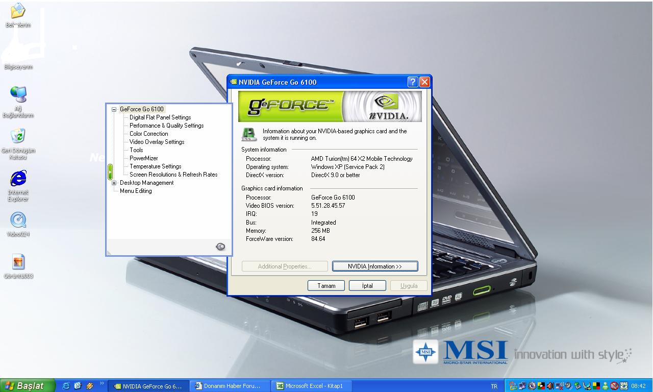Click the green Messenger tray icon

pyautogui.click(x=605, y=386)
